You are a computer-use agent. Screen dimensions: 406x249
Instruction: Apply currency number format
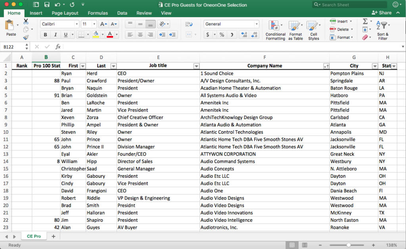point(208,35)
